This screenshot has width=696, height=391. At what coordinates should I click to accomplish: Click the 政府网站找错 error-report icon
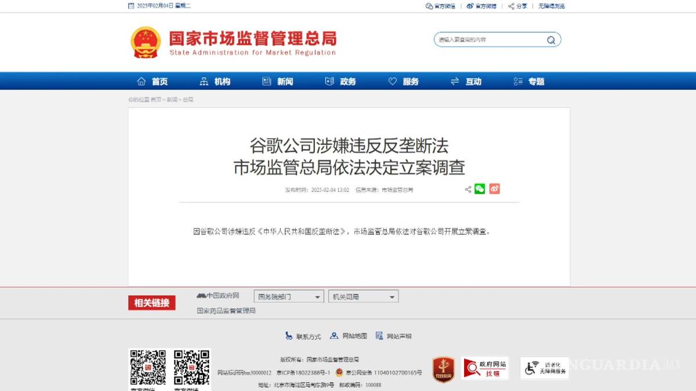coord(484,367)
